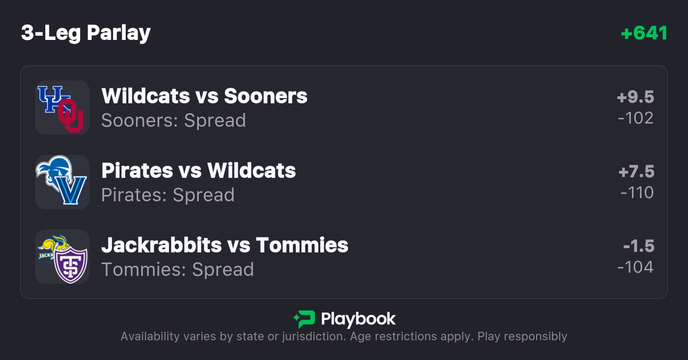
Task: Click the green Playbook logo icon
Action: (x=304, y=319)
